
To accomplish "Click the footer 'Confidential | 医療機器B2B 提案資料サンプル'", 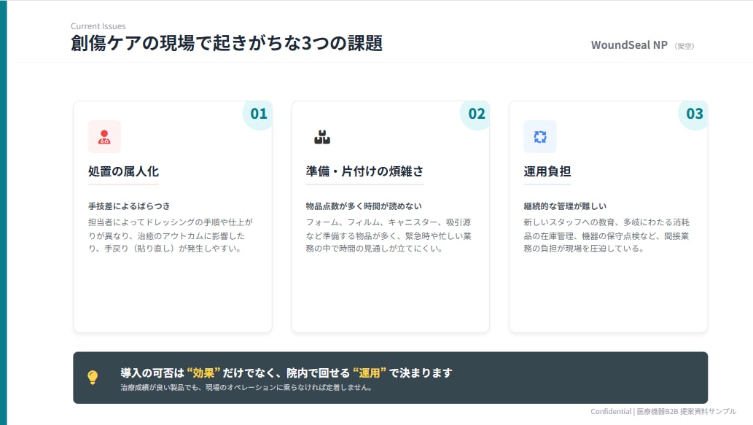I will tap(663, 412).
